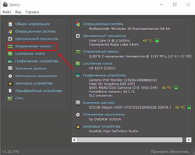Click the motherboard icon in summary panel
The width and height of the screenshot is (195, 155).
[78, 64]
